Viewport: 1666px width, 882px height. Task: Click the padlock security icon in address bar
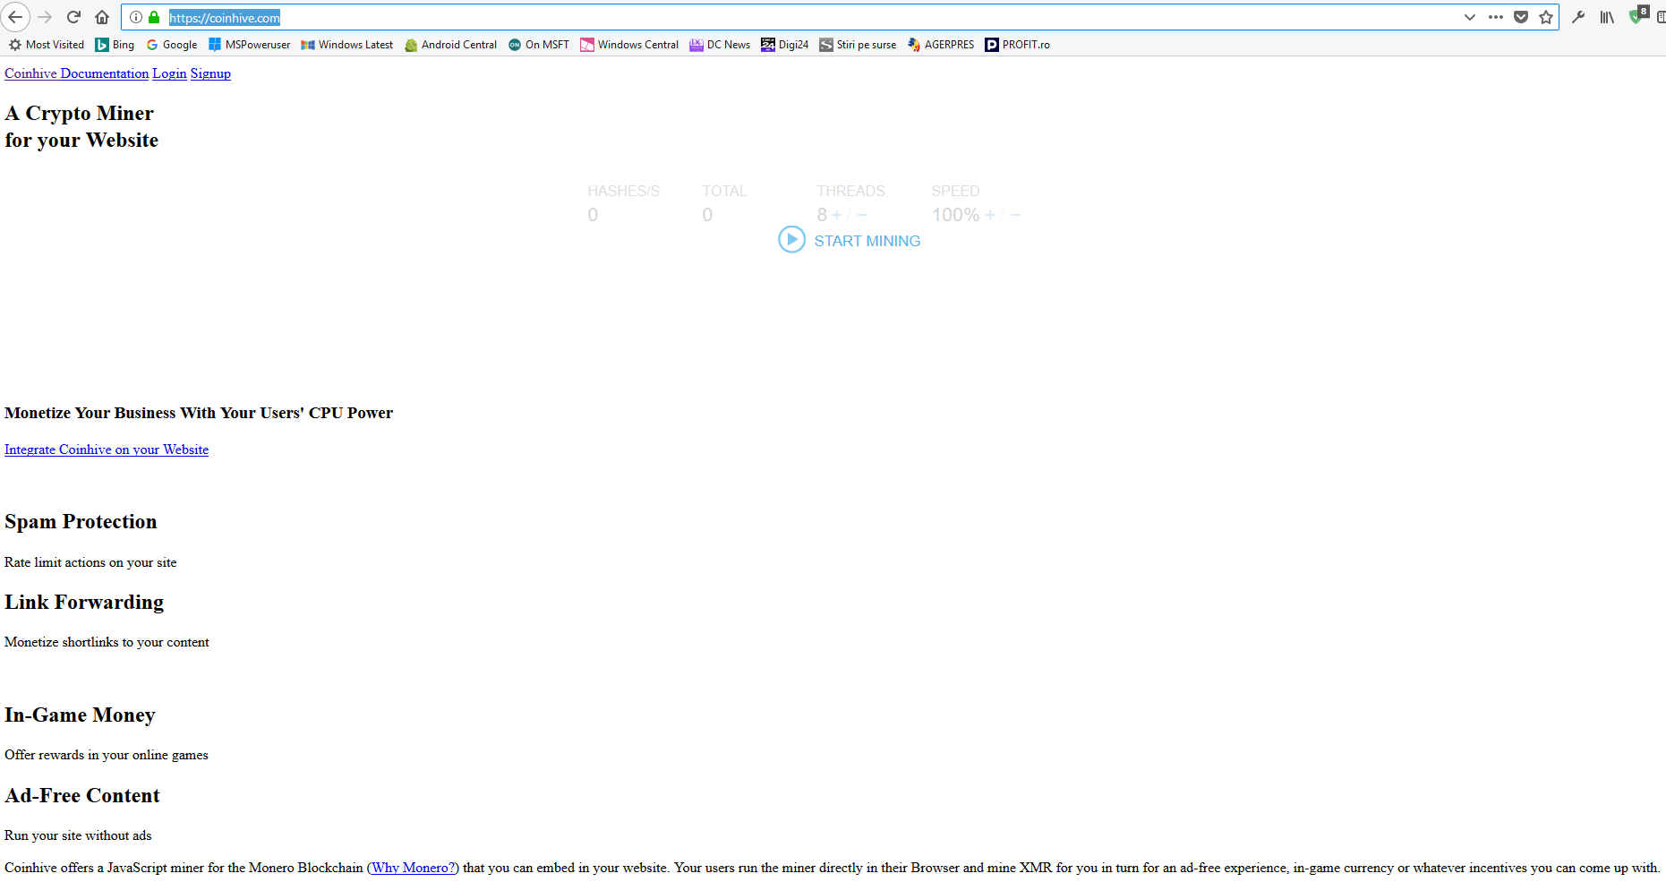point(154,17)
